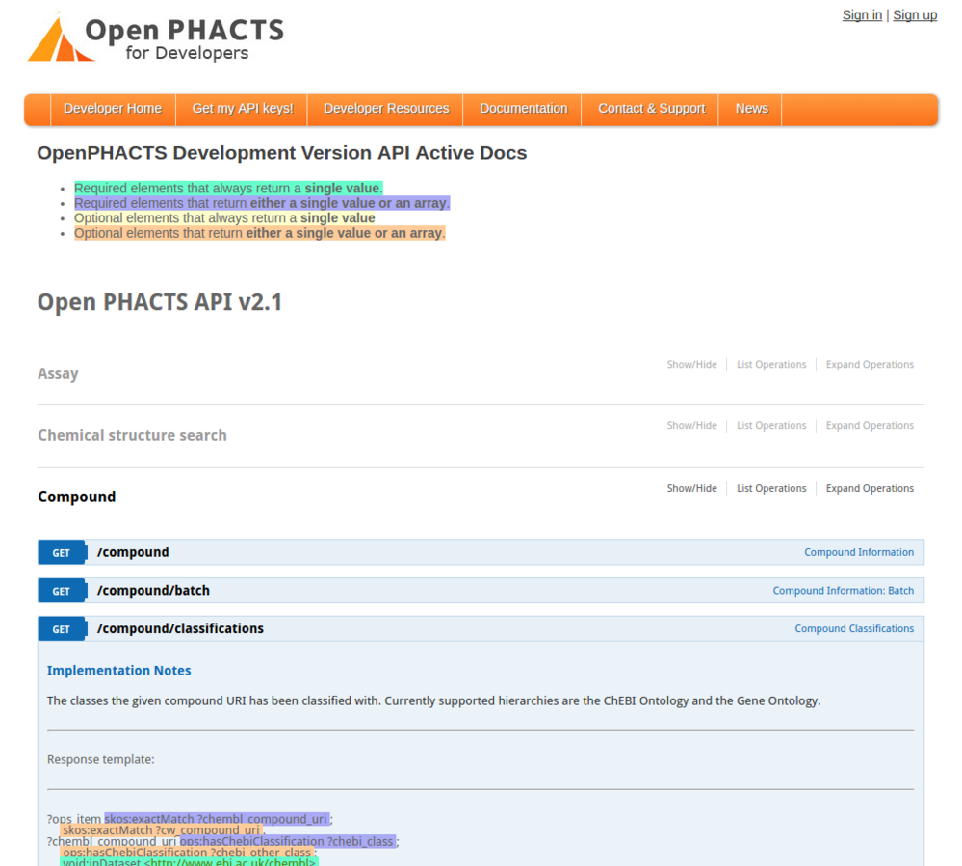Toggle Show/Hide for Chemical structure search

pyautogui.click(x=691, y=425)
